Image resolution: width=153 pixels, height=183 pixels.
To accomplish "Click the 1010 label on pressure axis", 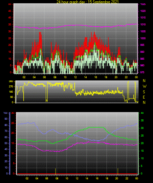I will pyautogui.click(x=143, y=24).
